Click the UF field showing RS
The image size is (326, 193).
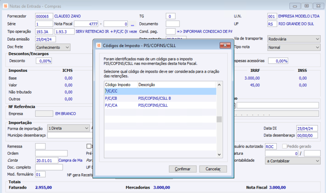pos(272,24)
